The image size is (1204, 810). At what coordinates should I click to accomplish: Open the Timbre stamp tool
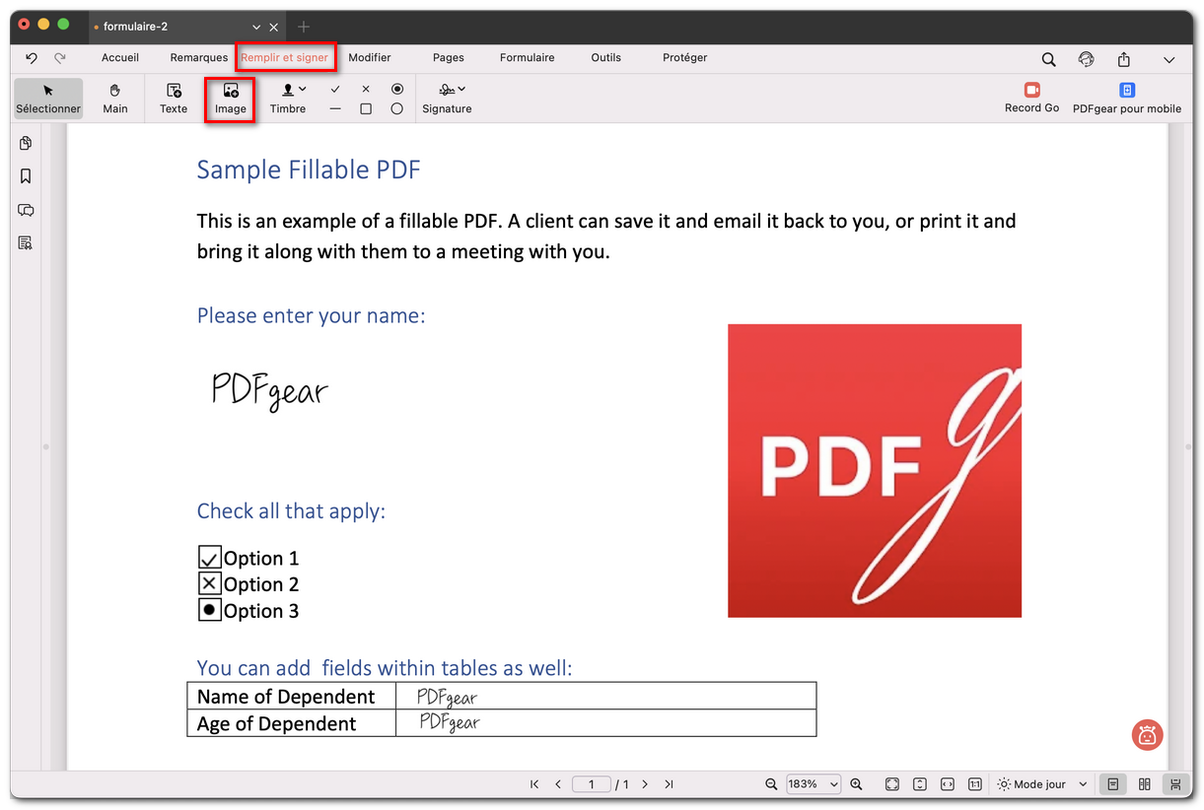pos(288,99)
